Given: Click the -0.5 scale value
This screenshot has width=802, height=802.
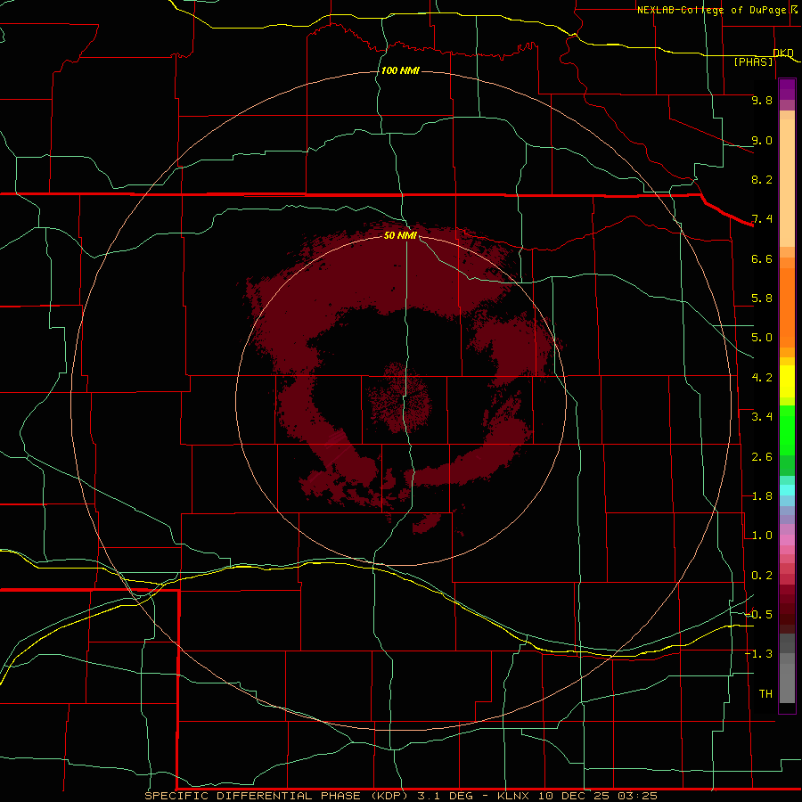Looking at the screenshot, I should coord(758,615).
